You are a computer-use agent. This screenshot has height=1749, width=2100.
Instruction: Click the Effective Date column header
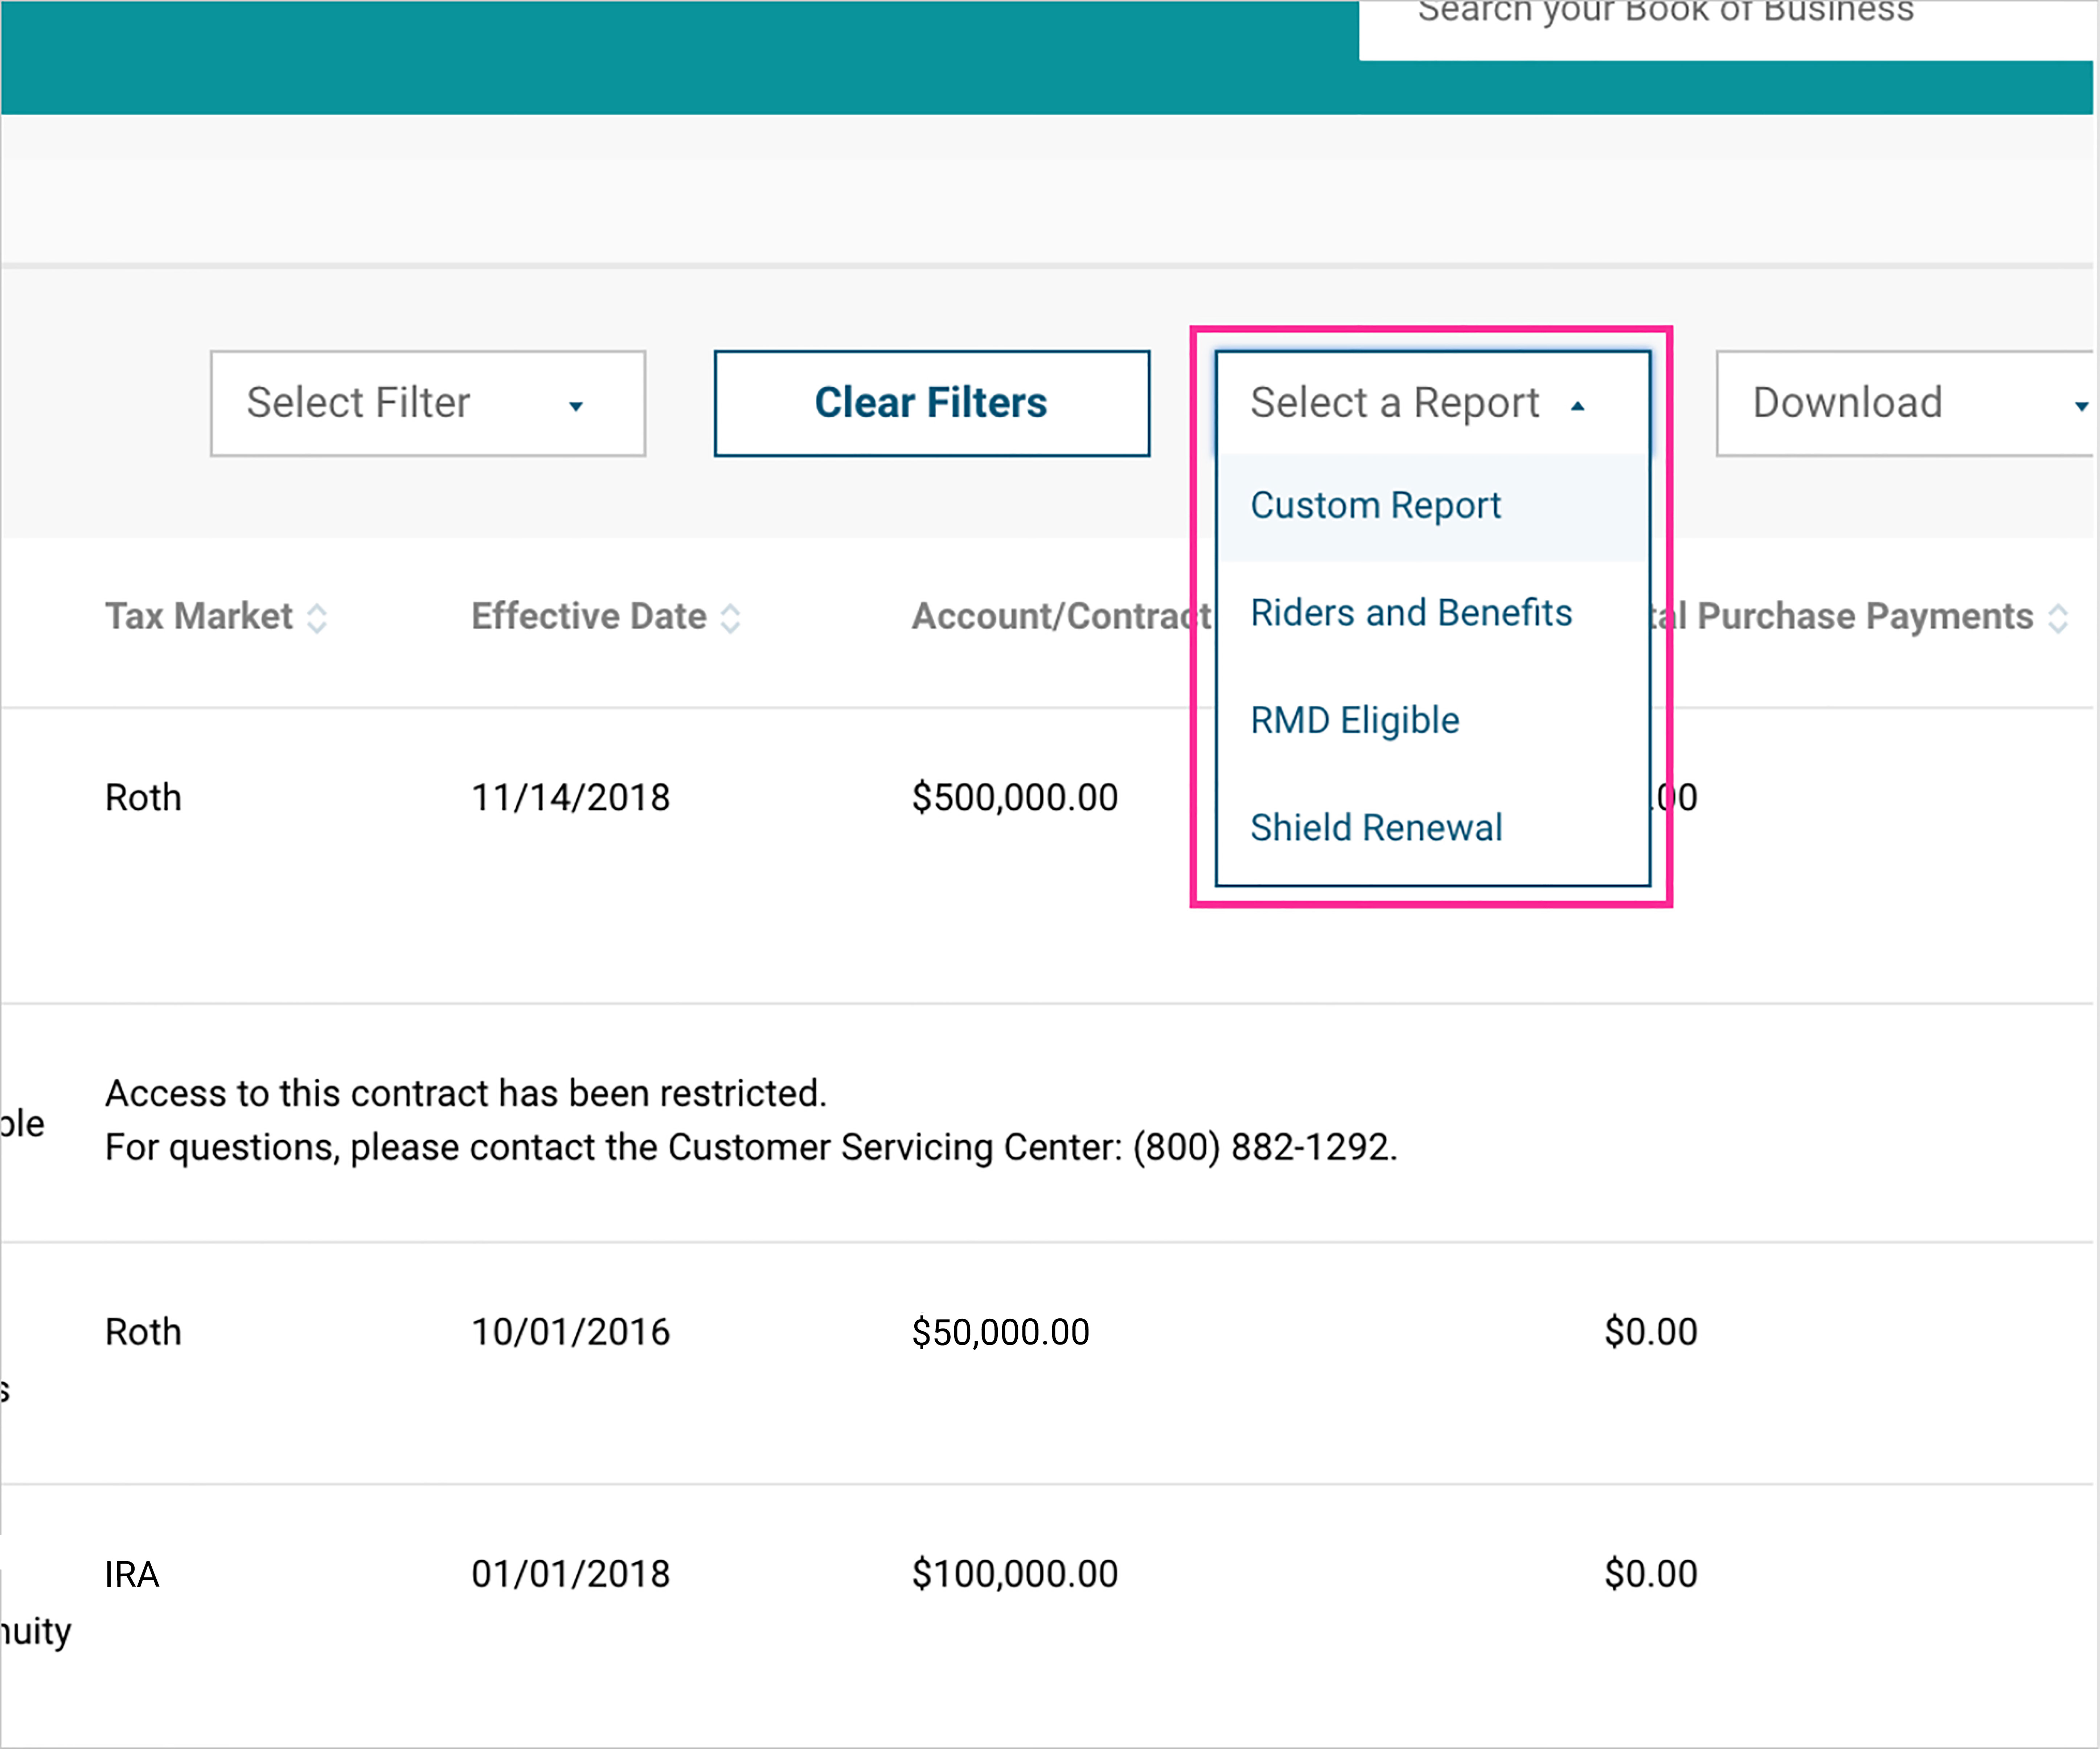(589, 616)
